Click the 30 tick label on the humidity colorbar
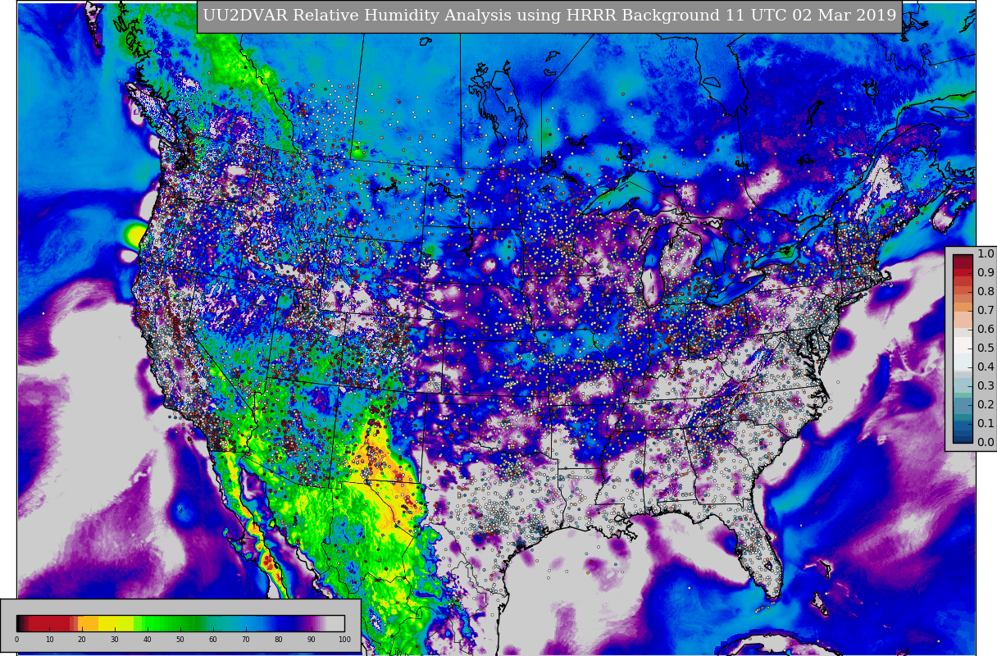 click(115, 639)
